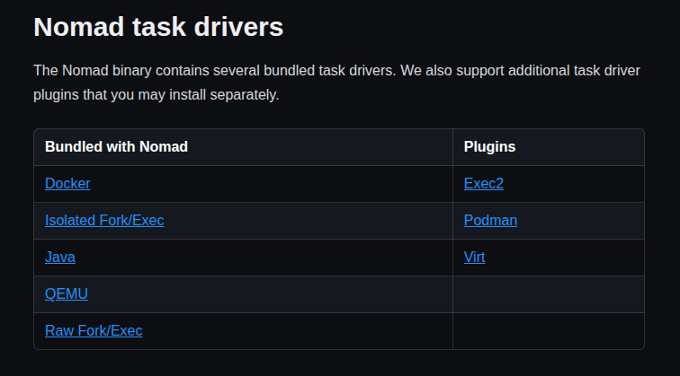Click the Exec2 plugin link
Viewport: 680px width, 376px height.
pyautogui.click(x=484, y=183)
